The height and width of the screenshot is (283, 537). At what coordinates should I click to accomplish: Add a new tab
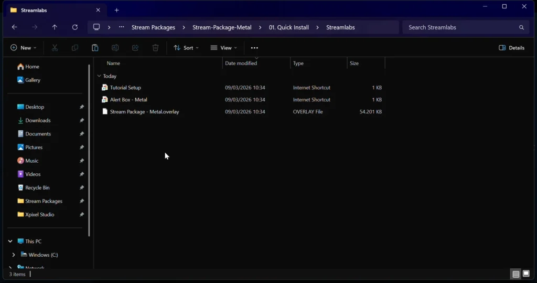click(116, 10)
